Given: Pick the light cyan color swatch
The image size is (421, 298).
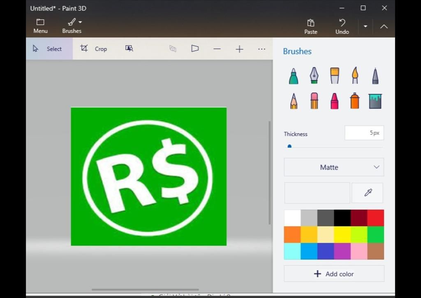Looking at the screenshot, I should pyautogui.click(x=292, y=251).
